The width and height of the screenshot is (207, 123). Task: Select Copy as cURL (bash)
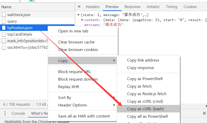(x=145, y=109)
